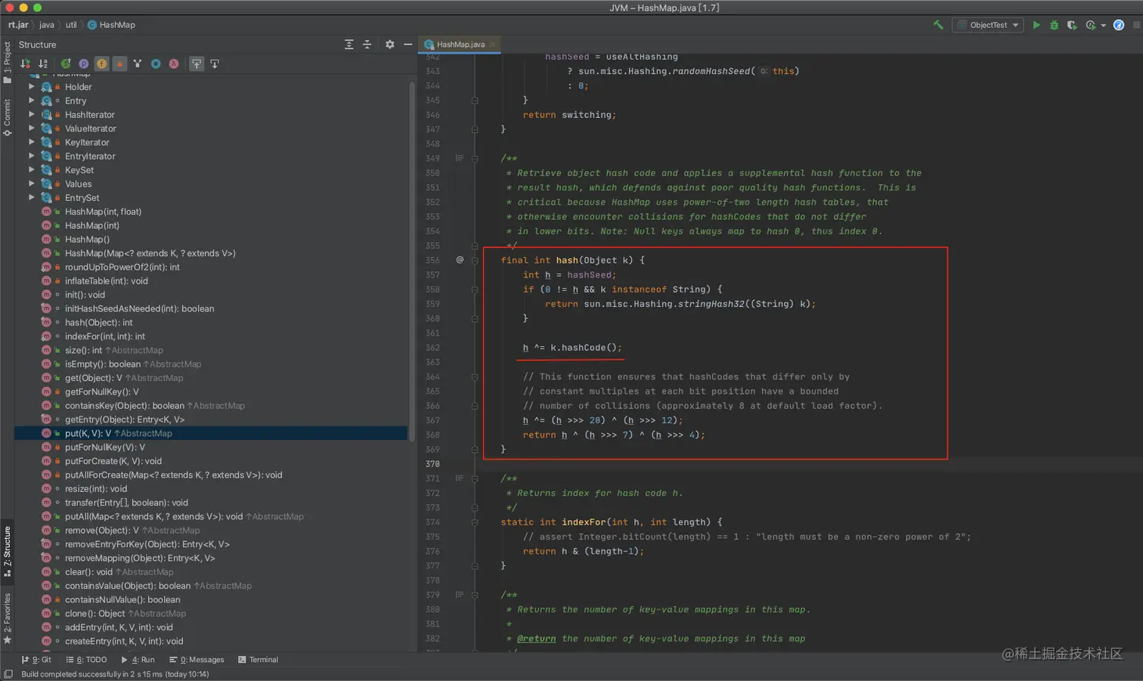Expand the KeySet node
Viewport: 1143px width, 681px height.
(x=32, y=170)
